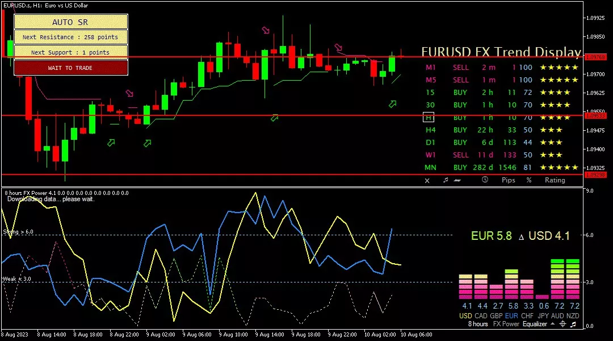This screenshot has width=613, height=341.
Task: Switch to M1 timeframe in FX Trend panel
Action: tap(430, 67)
